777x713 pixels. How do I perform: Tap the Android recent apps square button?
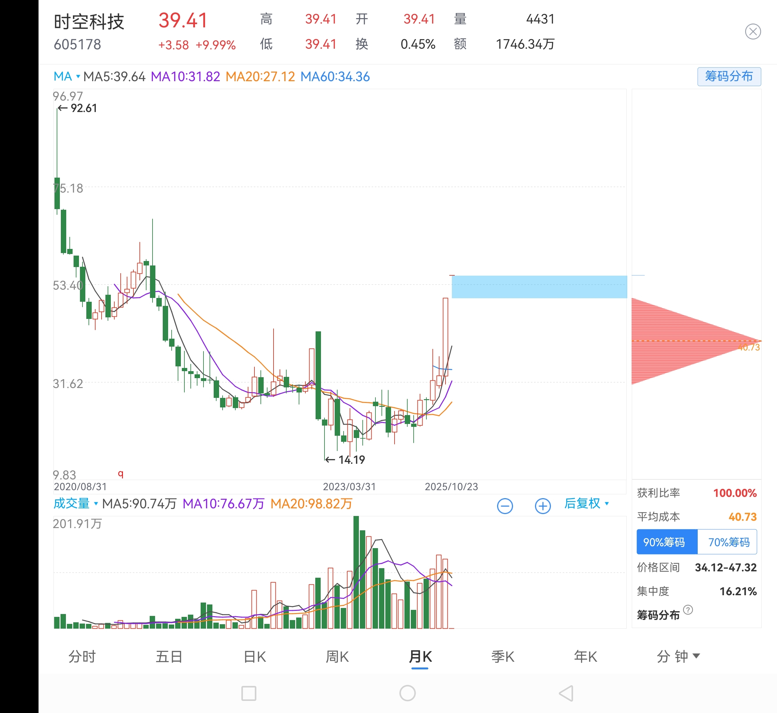(249, 693)
